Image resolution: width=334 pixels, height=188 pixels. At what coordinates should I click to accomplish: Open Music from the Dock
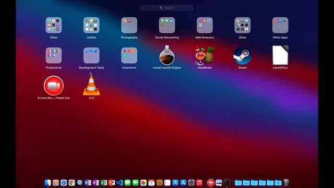tap(199, 183)
